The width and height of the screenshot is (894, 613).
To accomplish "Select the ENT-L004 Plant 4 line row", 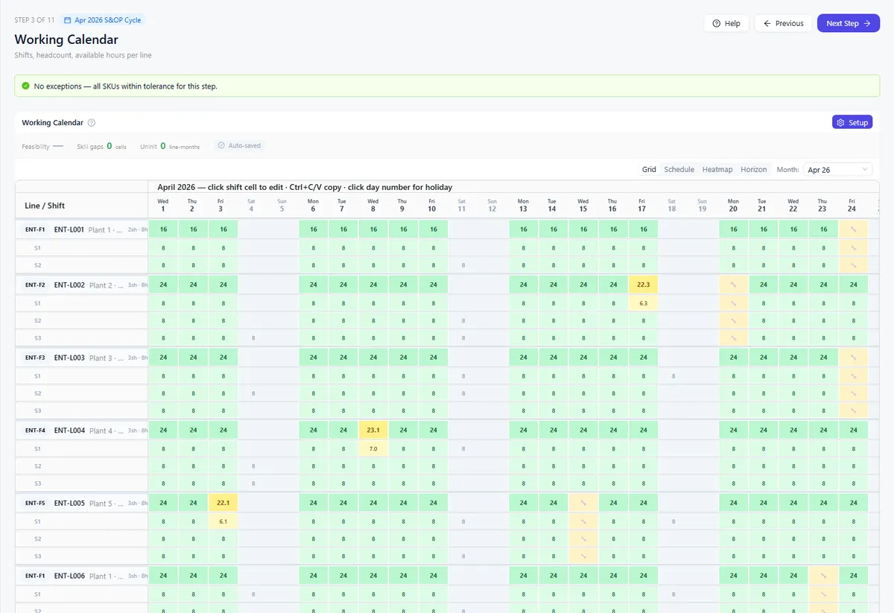I will coord(82,431).
